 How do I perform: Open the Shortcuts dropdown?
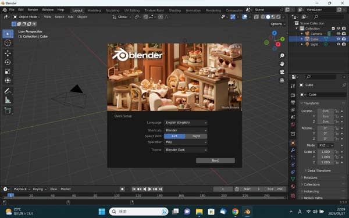pos(186,130)
